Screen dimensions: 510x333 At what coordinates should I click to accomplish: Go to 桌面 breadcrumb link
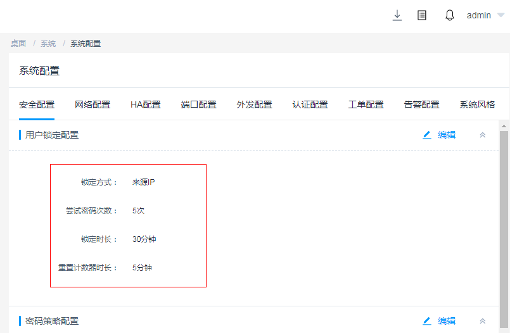coord(18,44)
